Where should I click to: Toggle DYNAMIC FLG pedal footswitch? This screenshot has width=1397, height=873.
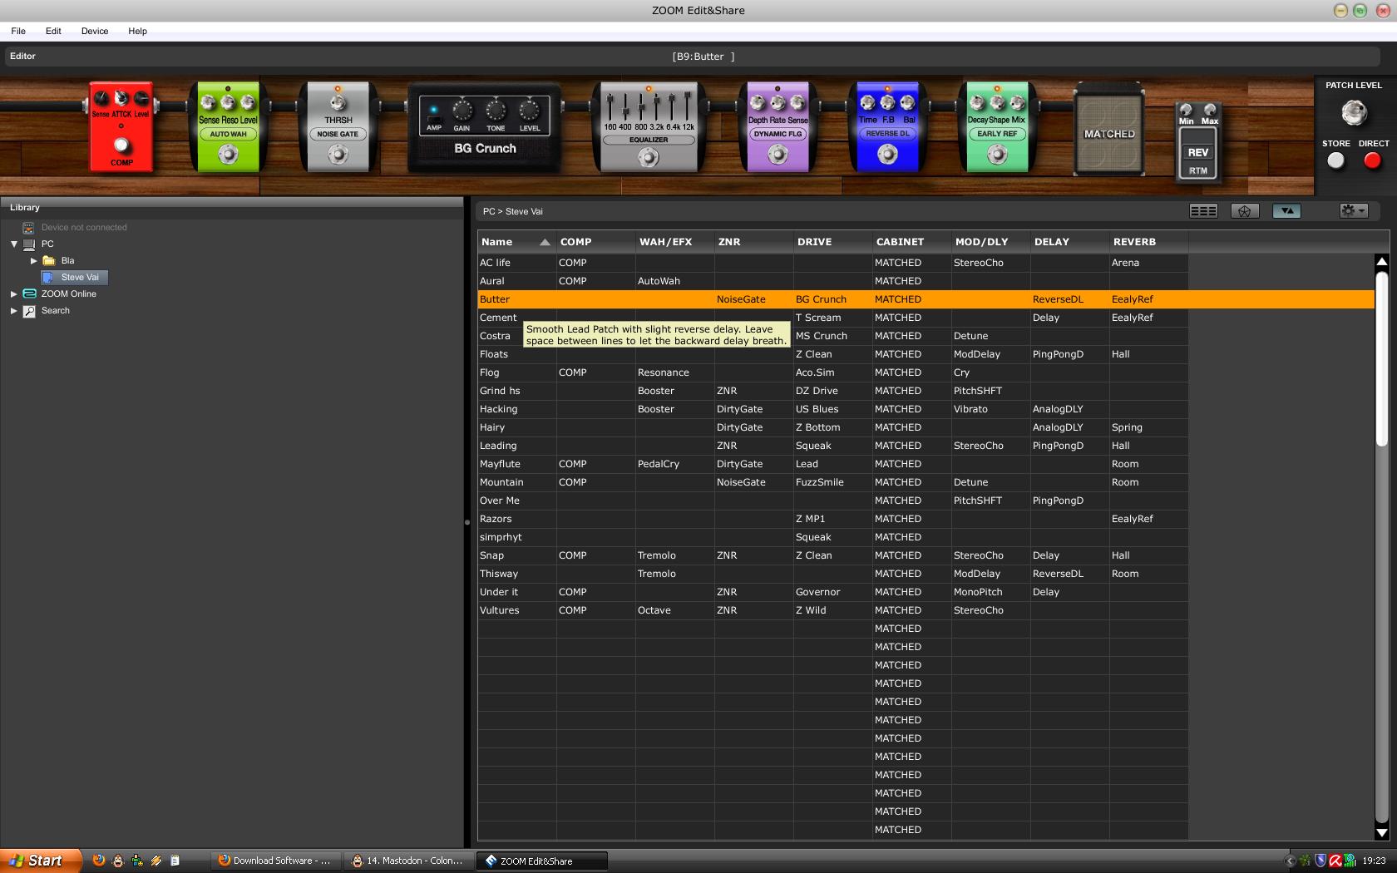(x=777, y=154)
